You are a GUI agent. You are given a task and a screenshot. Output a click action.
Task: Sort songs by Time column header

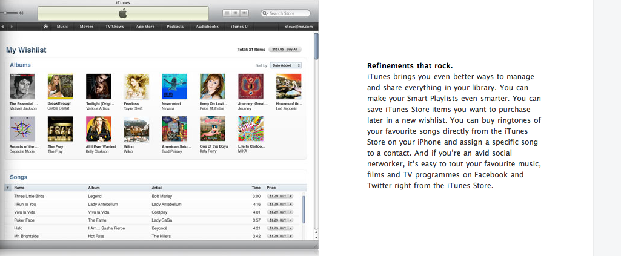pyautogui.click(x=256, y=188)
